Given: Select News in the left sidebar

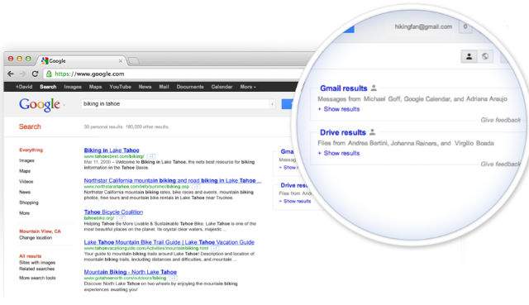Looking at the screenshot, I should point(25,192).
